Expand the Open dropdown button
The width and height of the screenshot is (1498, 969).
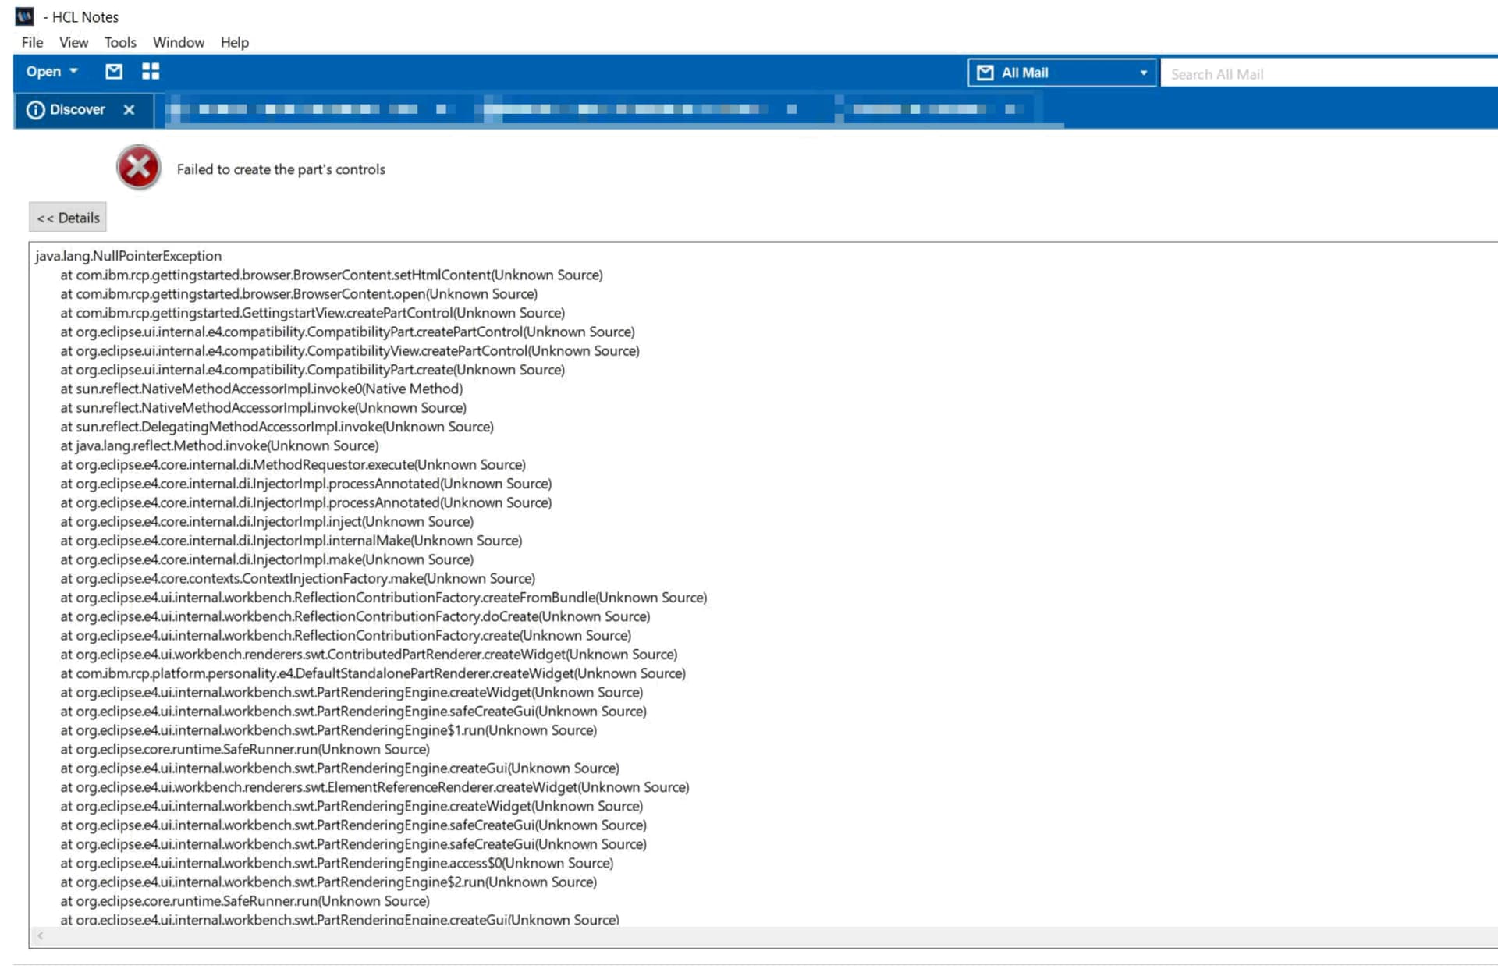(52, 72)
